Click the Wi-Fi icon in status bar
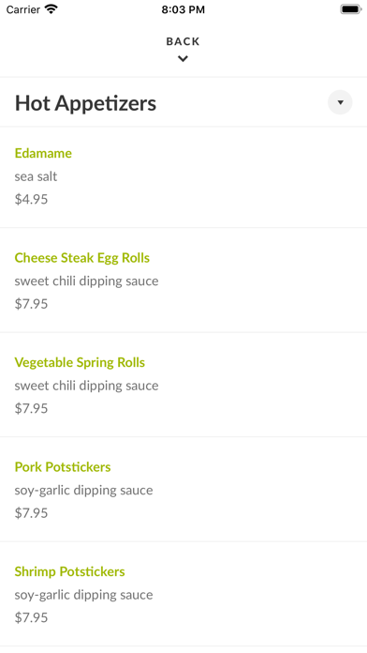Viewport: 367px width, 653px height. point(51,9)
